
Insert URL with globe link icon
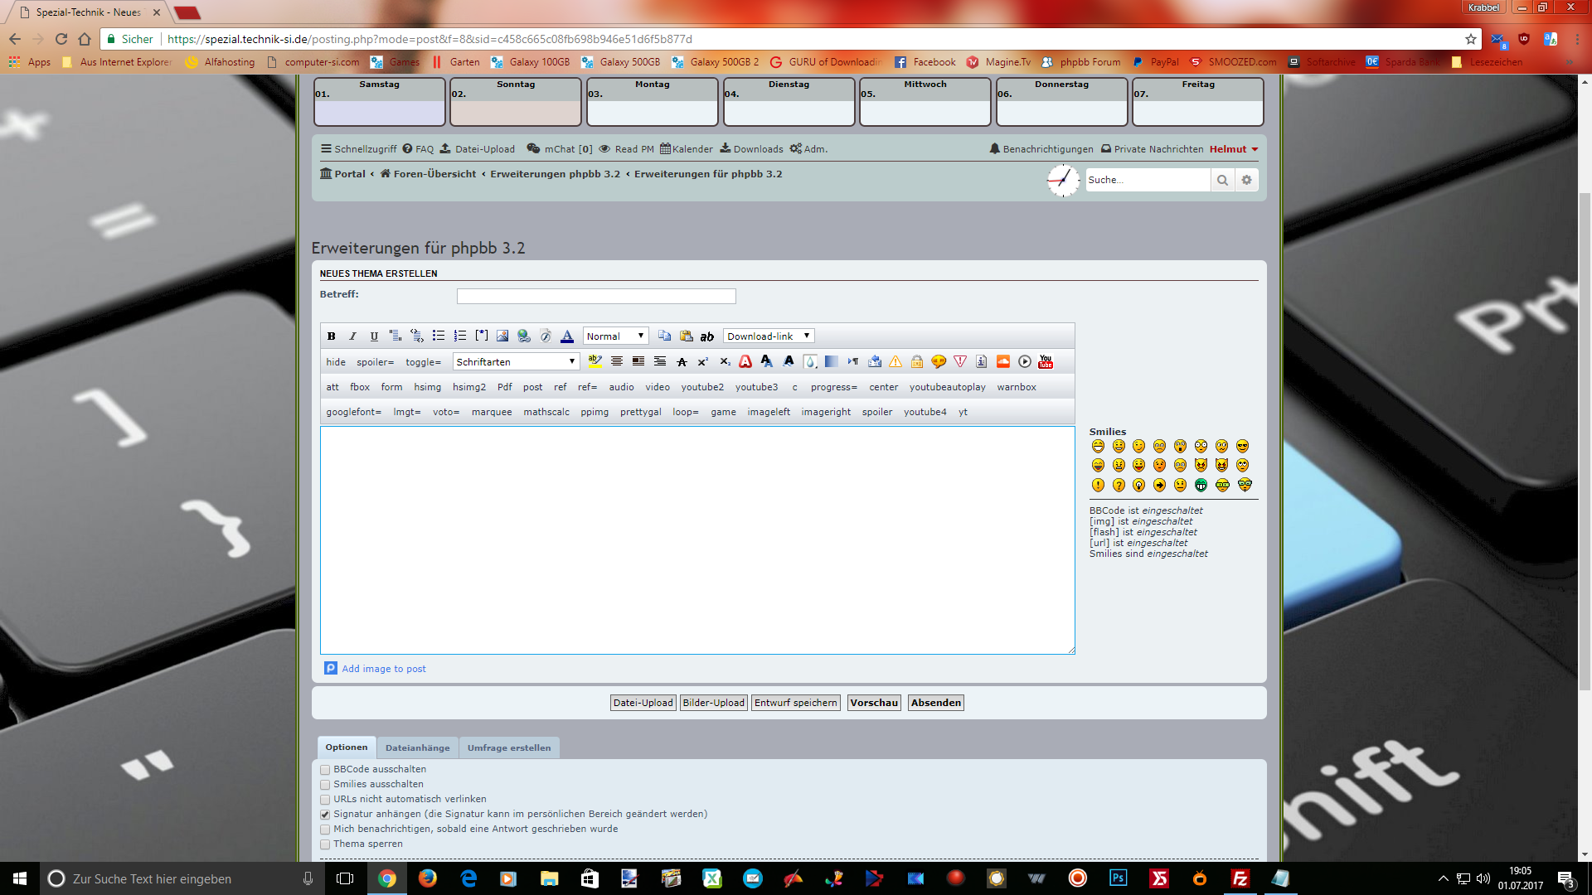coord(524,336)
